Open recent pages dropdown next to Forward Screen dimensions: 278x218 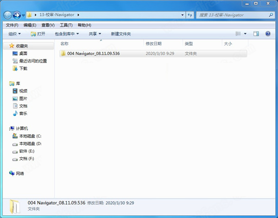pyautogui.click(x=23, y=15)
